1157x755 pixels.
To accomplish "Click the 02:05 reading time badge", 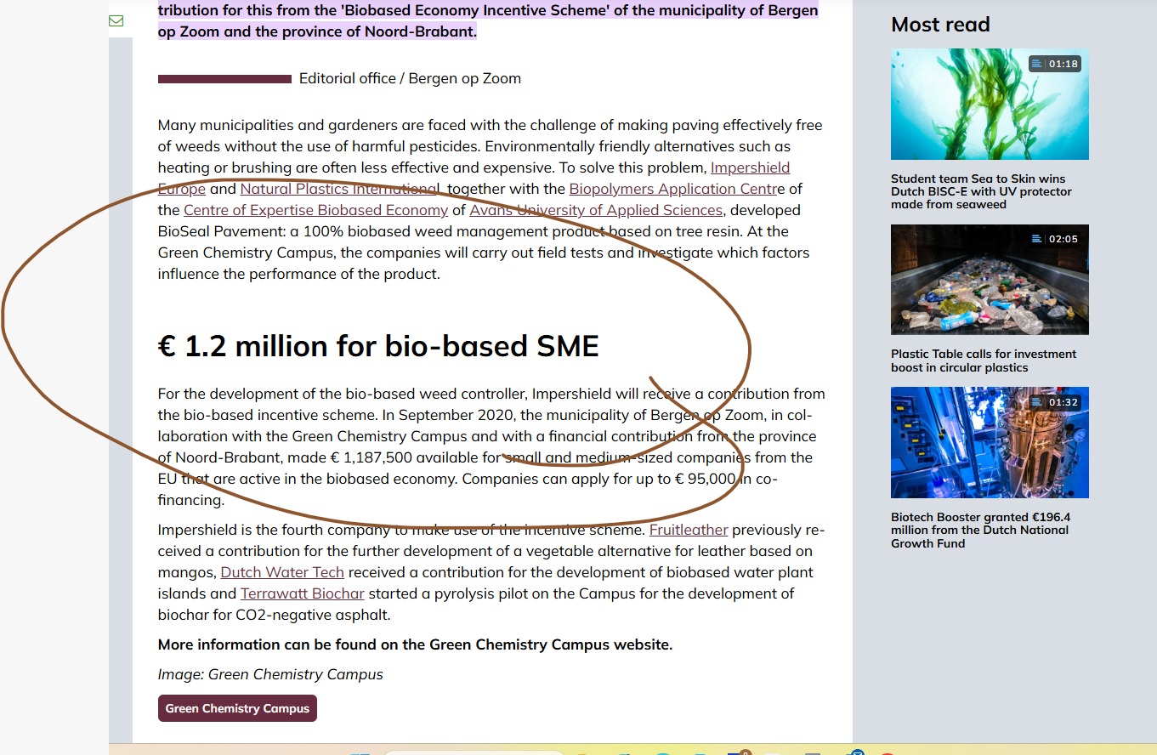I will click(1055, 239).
